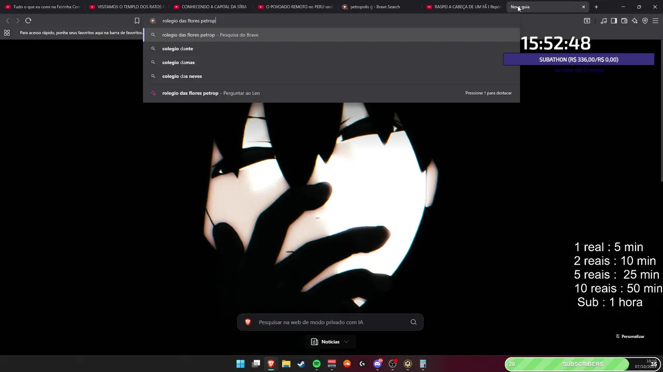
Task: Open Spotify from the taskbar
Action: click(x=316, y=364)
